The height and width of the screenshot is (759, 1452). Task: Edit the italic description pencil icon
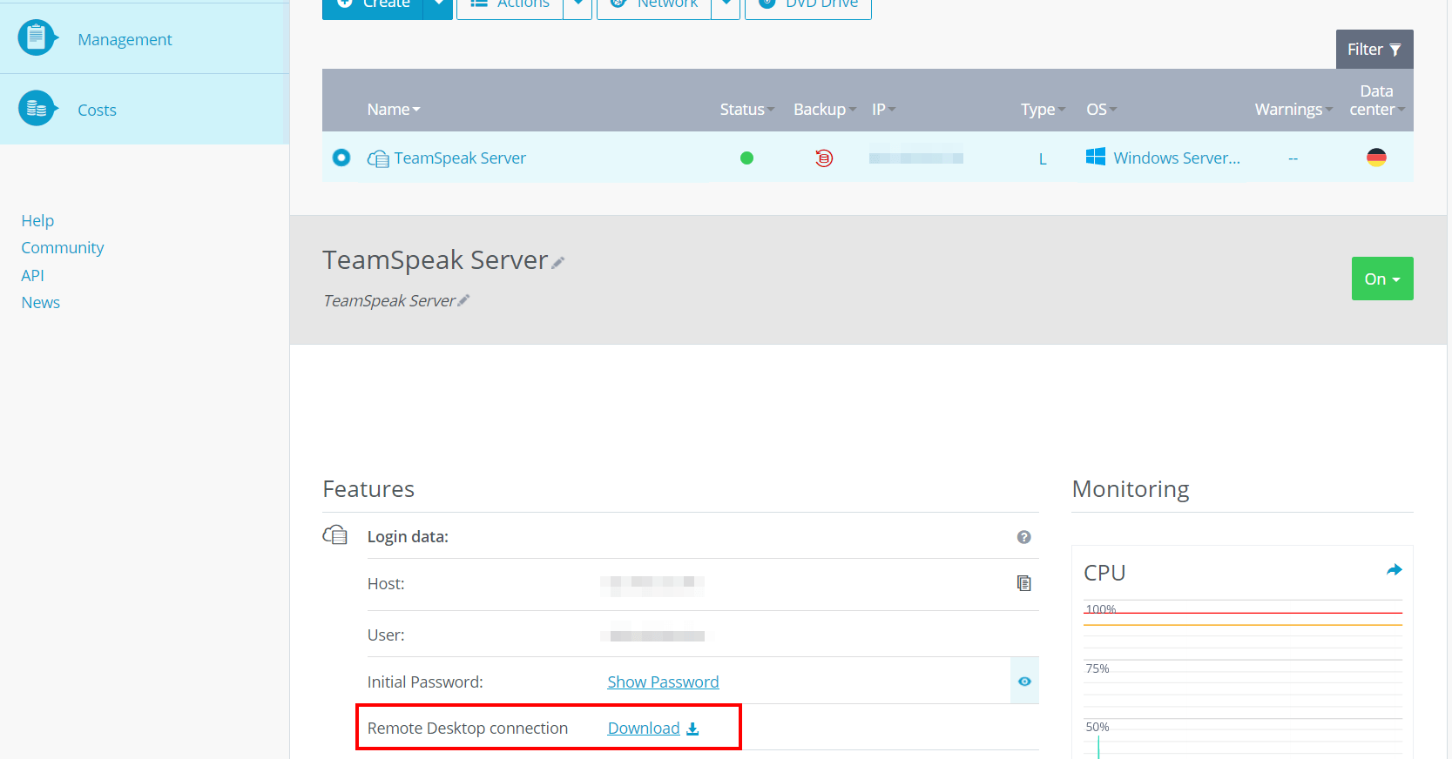click(x=463, y=300)
